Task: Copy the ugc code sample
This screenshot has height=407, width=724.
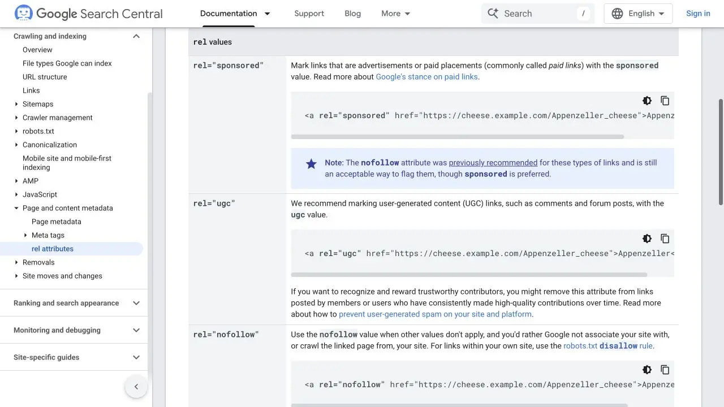Action: coord(665,239)
